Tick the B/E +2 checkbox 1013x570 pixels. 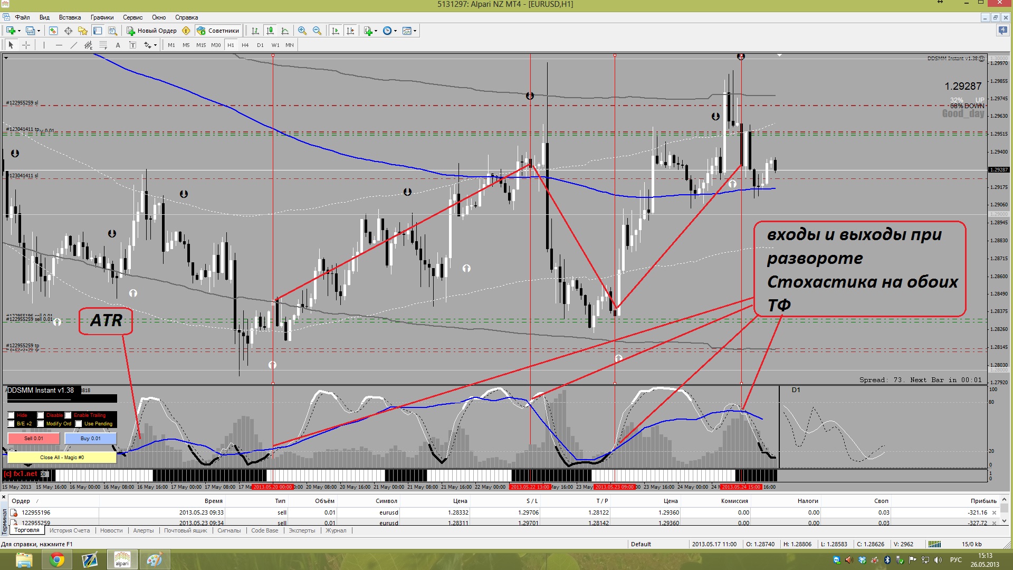pyautogui.click(x=11, y=424)
